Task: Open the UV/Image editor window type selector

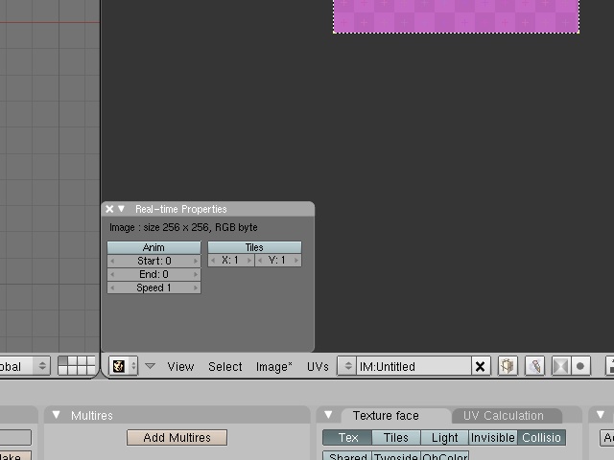Action: [x=123, y=366]
